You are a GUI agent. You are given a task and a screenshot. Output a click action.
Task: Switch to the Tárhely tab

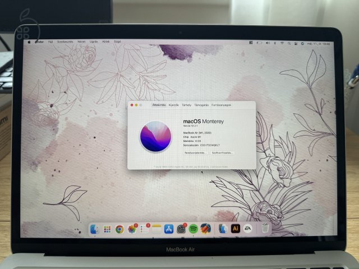click(x=186, y=105)
